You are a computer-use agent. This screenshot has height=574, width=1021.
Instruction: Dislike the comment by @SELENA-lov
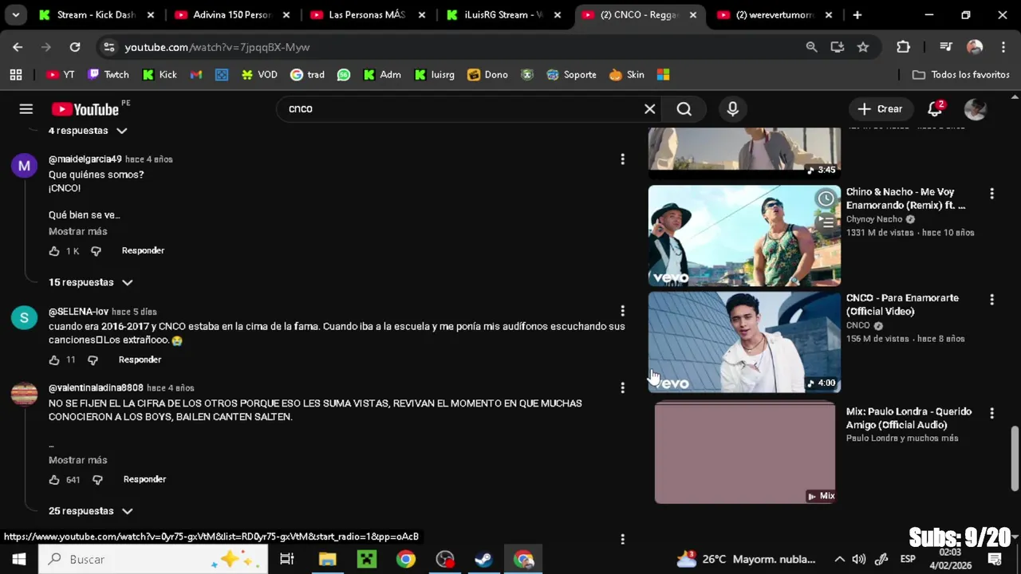(93, 360)
